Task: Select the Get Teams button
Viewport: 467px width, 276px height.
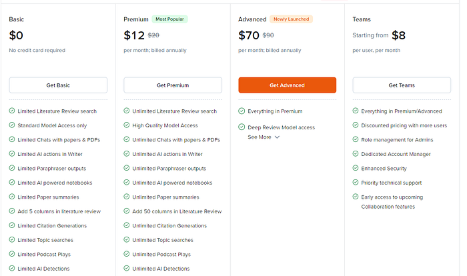Action: click(402, 85)
